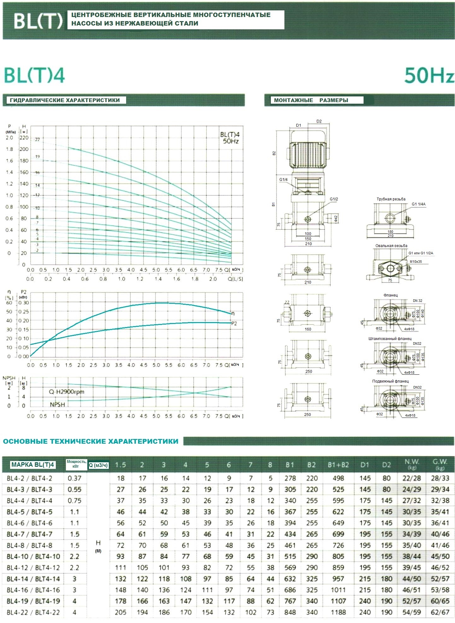
Task: Click the 'ОСНОВНЫЕ ТЕХНИЧЕСКИЕ ХАРАКТЕРИСТИКИ' heading
Action: click(90, 441)
